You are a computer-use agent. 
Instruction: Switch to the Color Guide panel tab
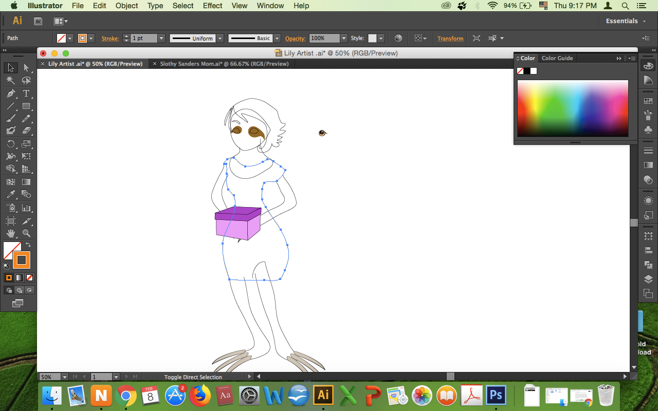[x=557, y=58]
